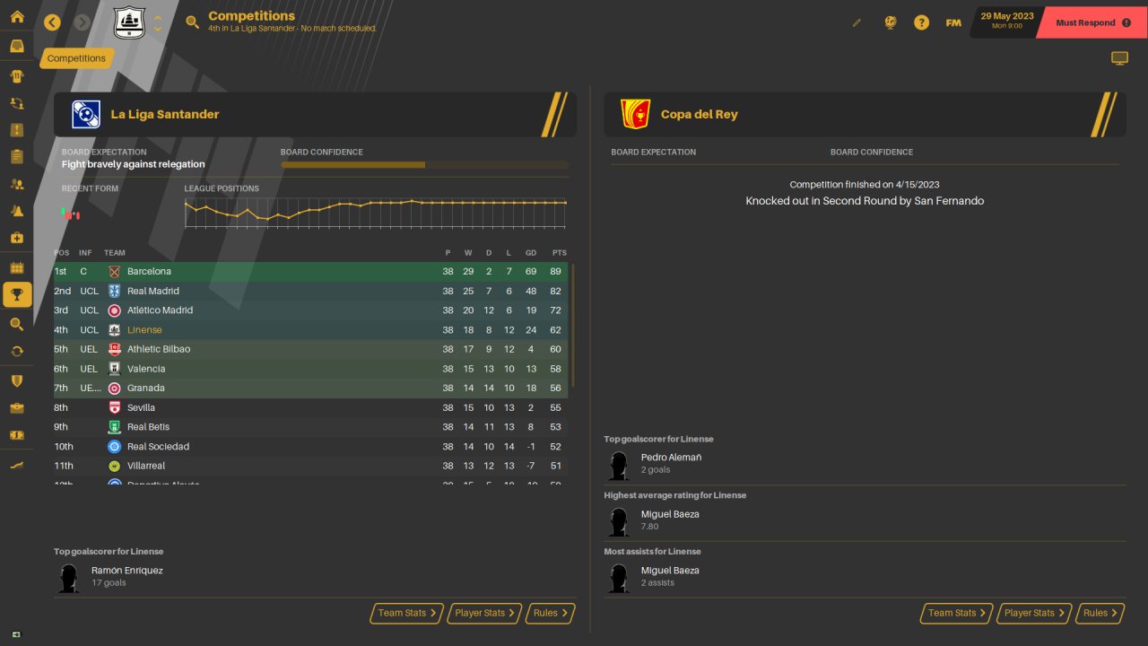Screen dimensions: 1148x646
Task: Click the board confidence progress bar
Action: tap(424, 165)
